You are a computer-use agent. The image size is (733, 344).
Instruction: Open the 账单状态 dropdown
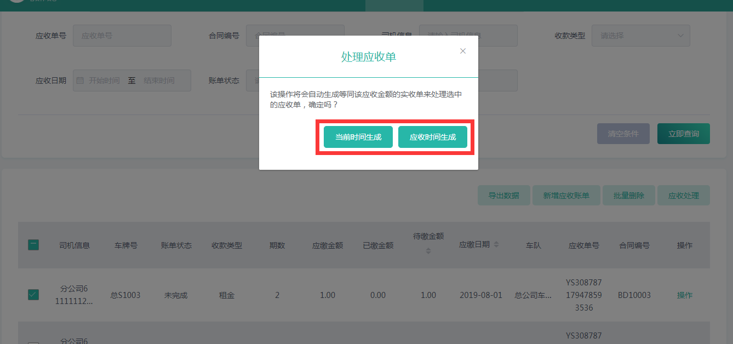point(252,81)
